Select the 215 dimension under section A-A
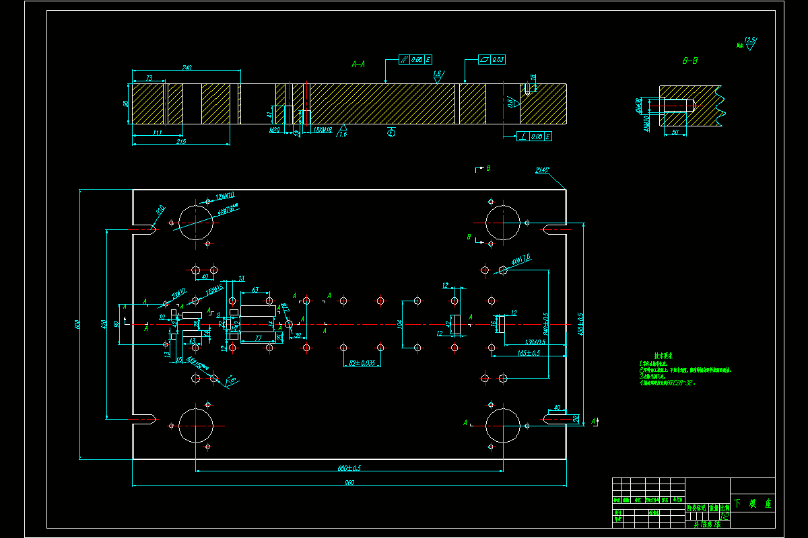 pyautogui.click(x=180, y=141)
